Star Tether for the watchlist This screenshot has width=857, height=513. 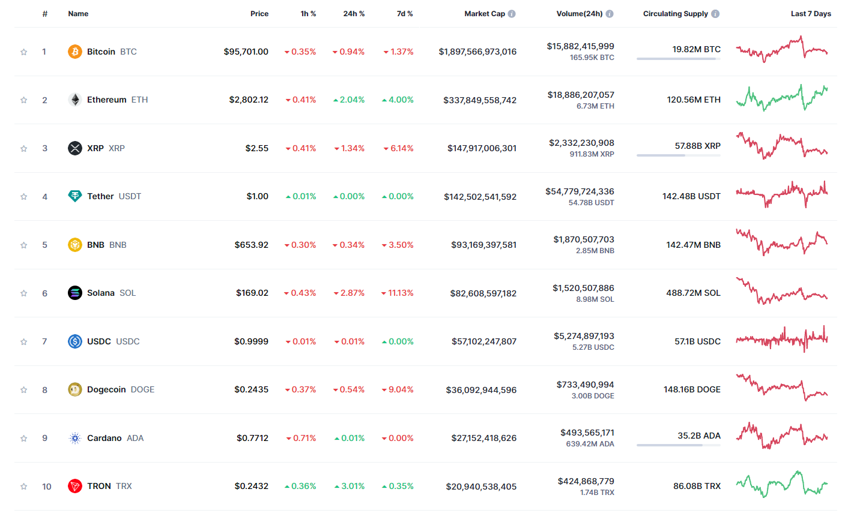pos(24,197)
